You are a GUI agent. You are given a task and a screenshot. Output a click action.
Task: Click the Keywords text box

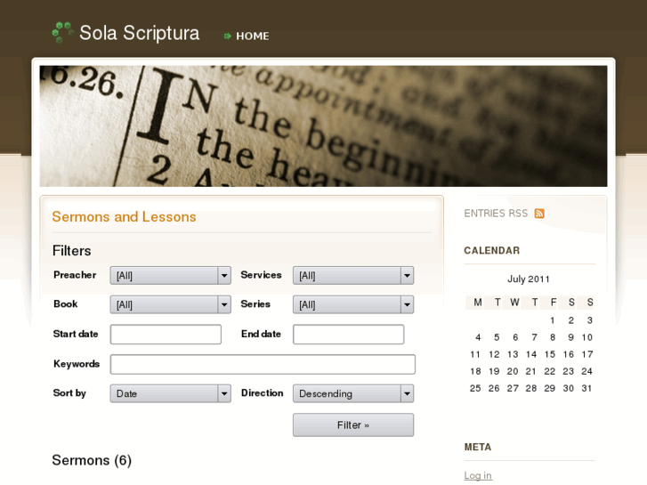tap(263, 364)
